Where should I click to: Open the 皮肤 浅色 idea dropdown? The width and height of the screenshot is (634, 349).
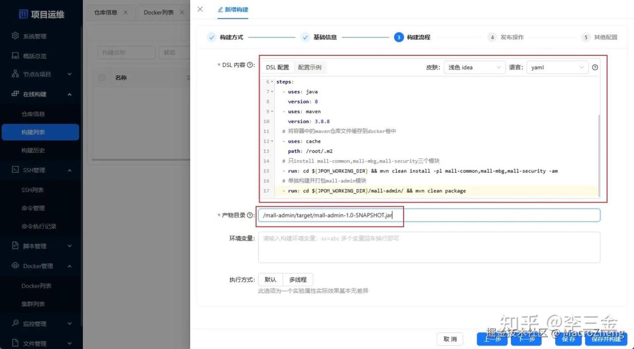pyautogui.click(x=474, y=68)
